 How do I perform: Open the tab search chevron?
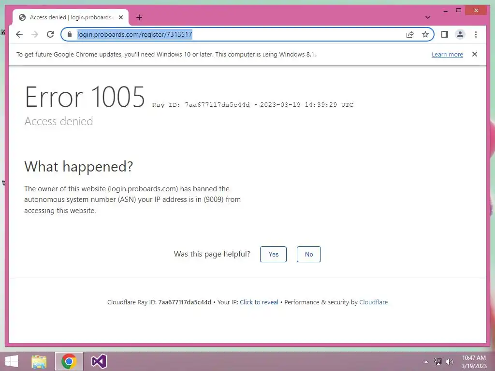click(x=427, y=17)
